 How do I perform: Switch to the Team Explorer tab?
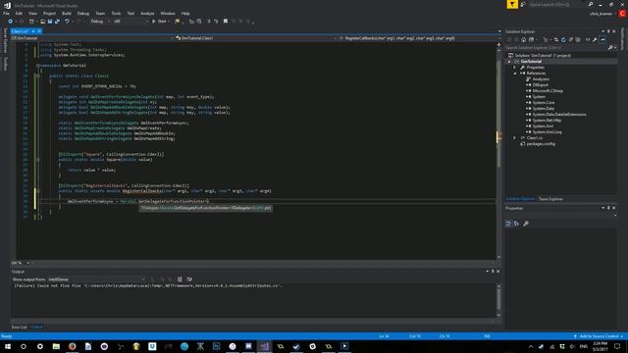click(550, 199)
